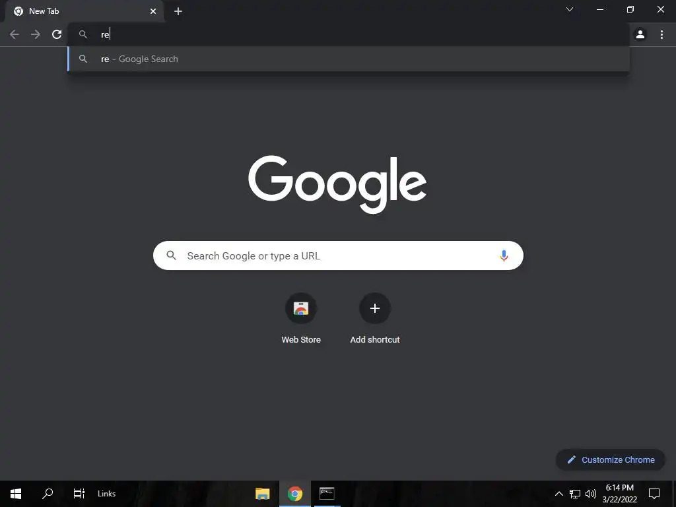Screen dimensions: 676x507
Task: Click the magnifier icon in Google search box
Action: 171,255
